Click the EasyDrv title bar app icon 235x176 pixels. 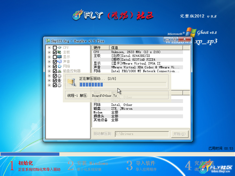(x=48, y=41)
